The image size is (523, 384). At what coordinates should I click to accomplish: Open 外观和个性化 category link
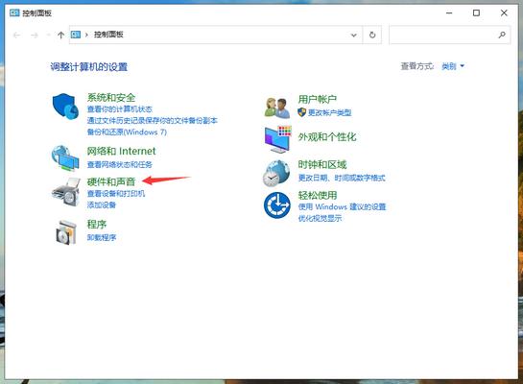point(327,136)
